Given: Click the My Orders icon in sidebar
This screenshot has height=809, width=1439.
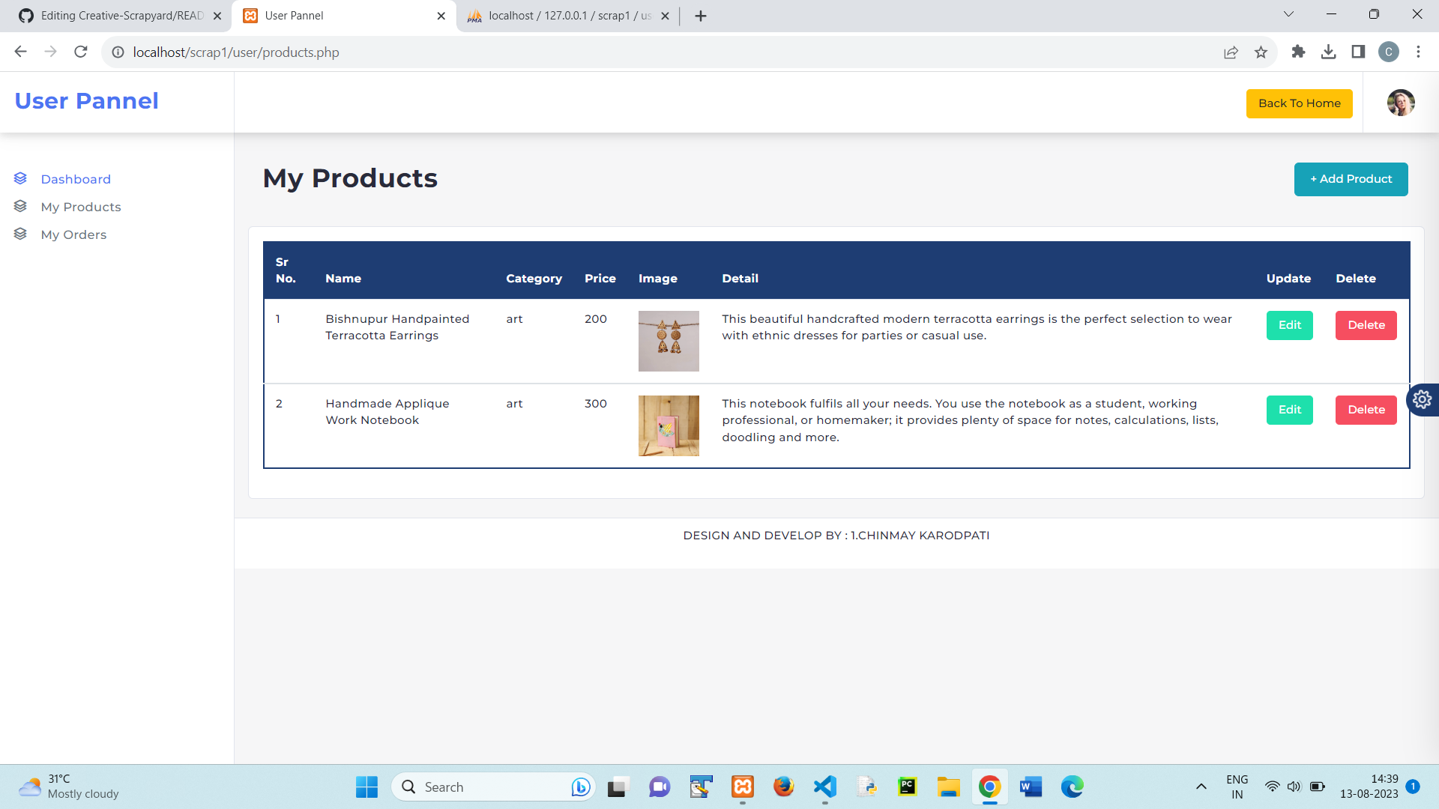Looking at the screenshot, I should (x=20, y=234).
